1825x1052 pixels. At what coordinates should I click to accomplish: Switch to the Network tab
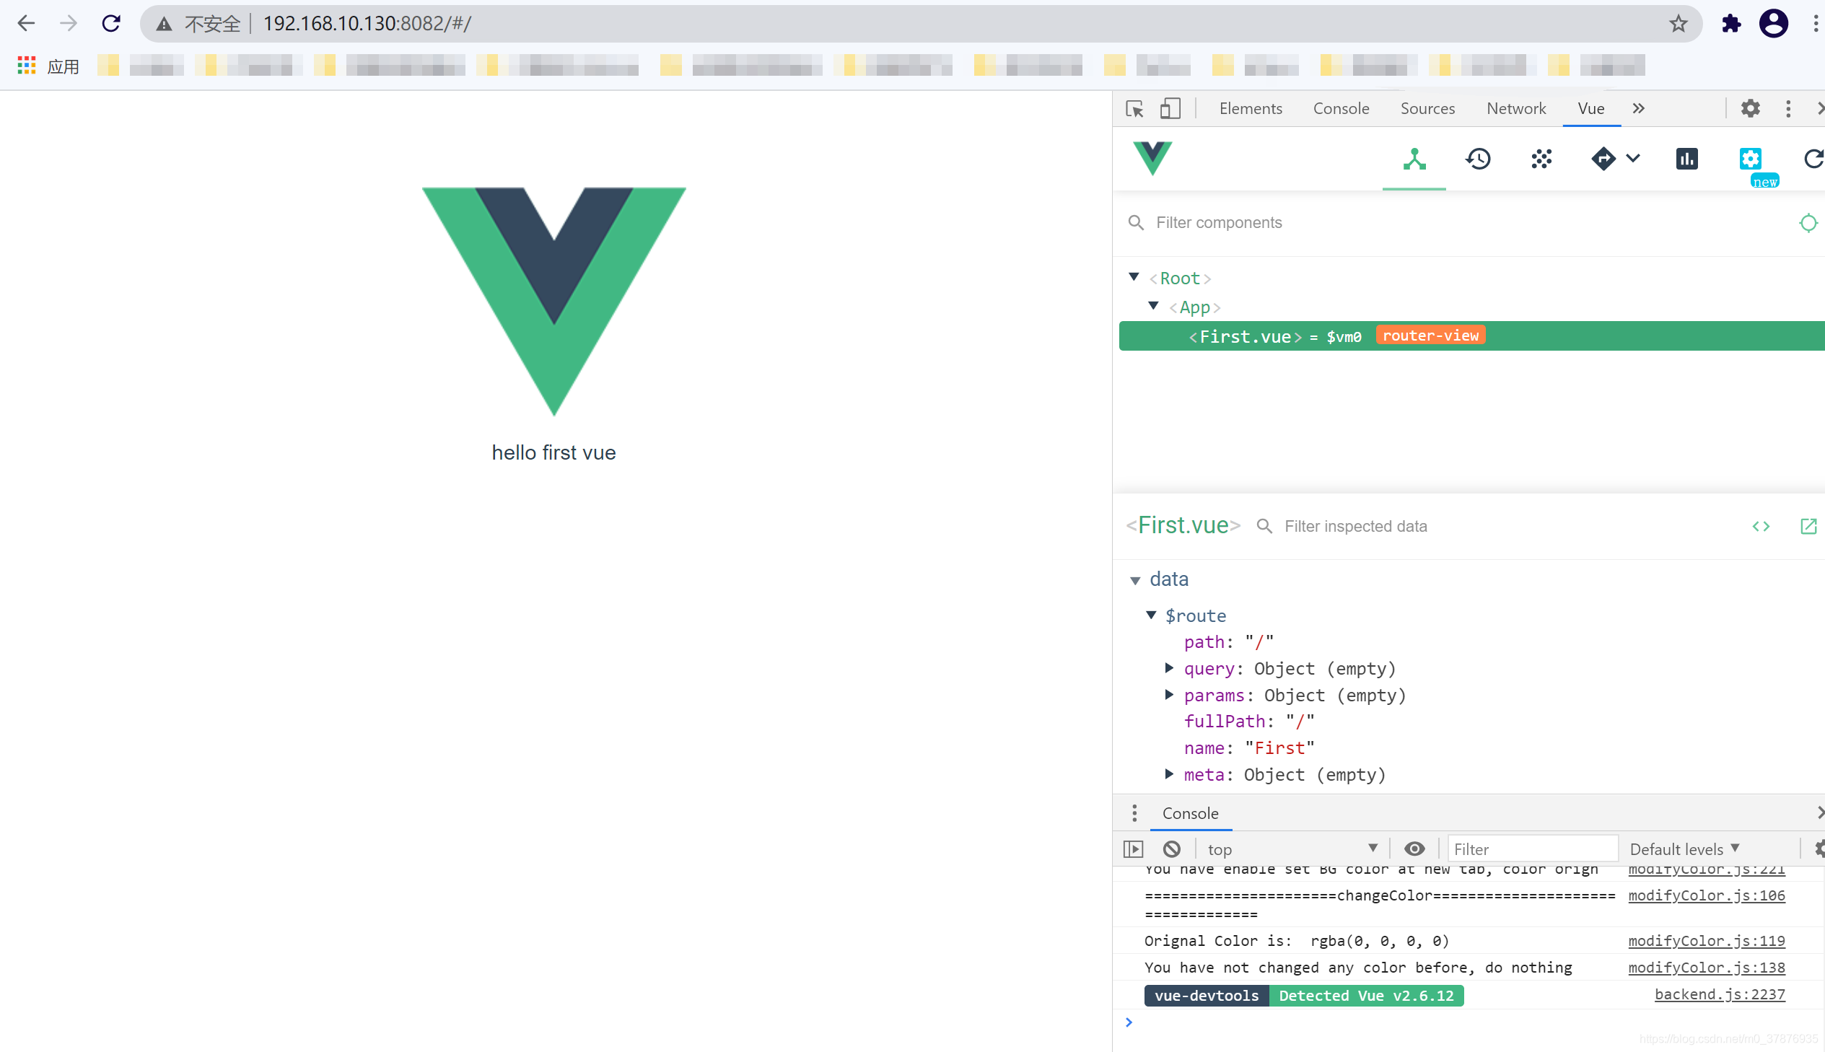pos(1515,108)
